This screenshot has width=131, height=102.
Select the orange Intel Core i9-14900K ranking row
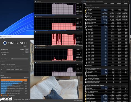point(14,80)
